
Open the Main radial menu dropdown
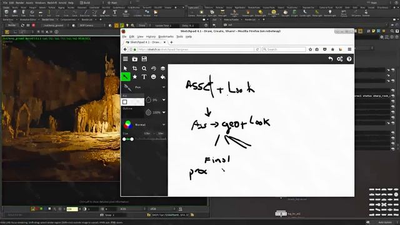(x=119, y=2)
